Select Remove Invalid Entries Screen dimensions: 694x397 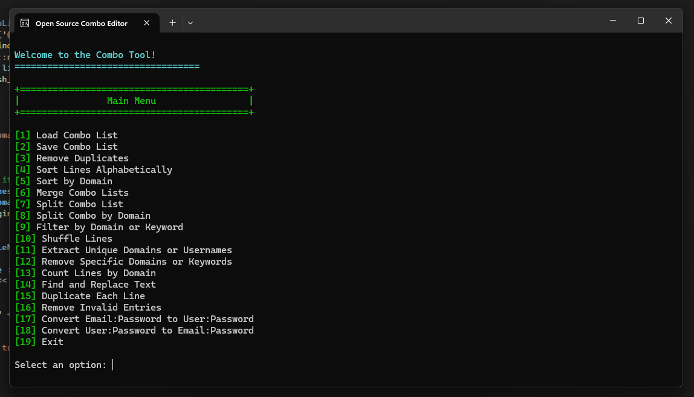pyautogui.click(x=88, y=307)
